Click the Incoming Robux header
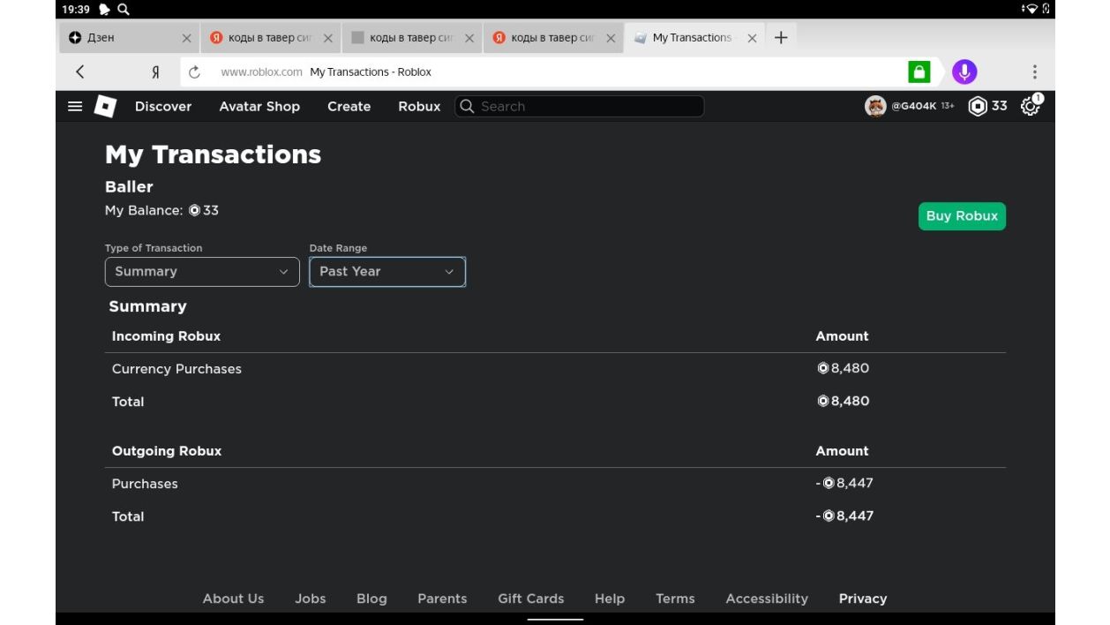 pos(166,336)
